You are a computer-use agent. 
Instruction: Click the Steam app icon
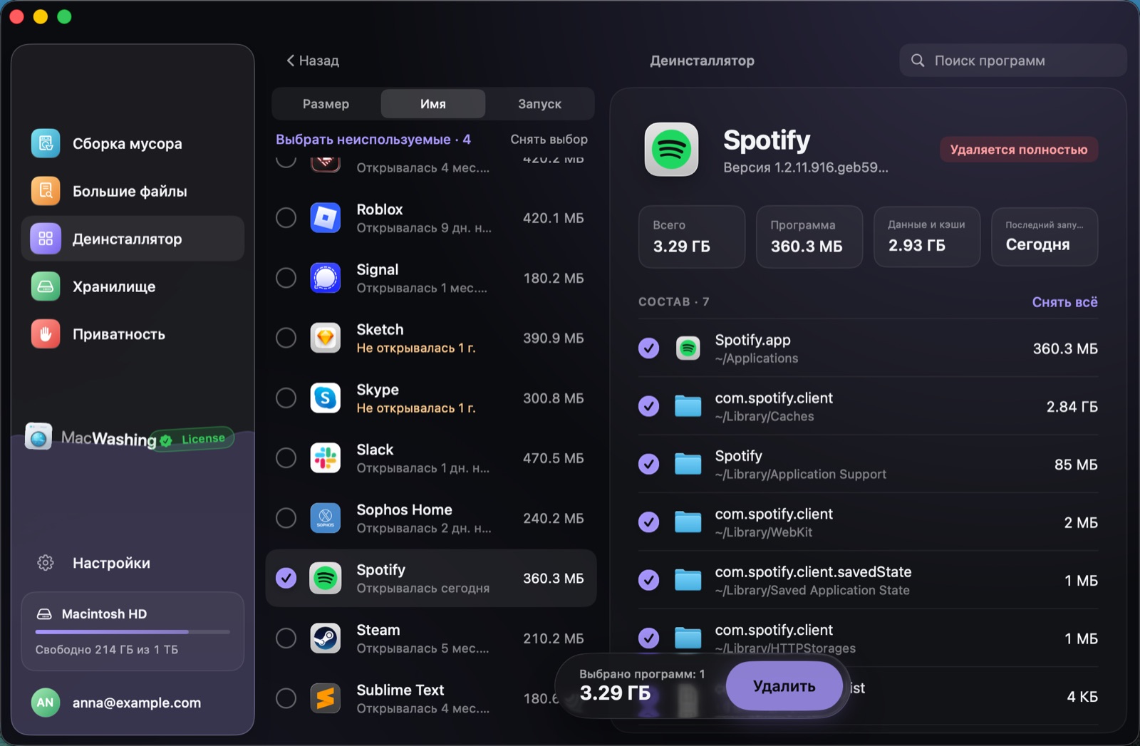tap(326, 638)
